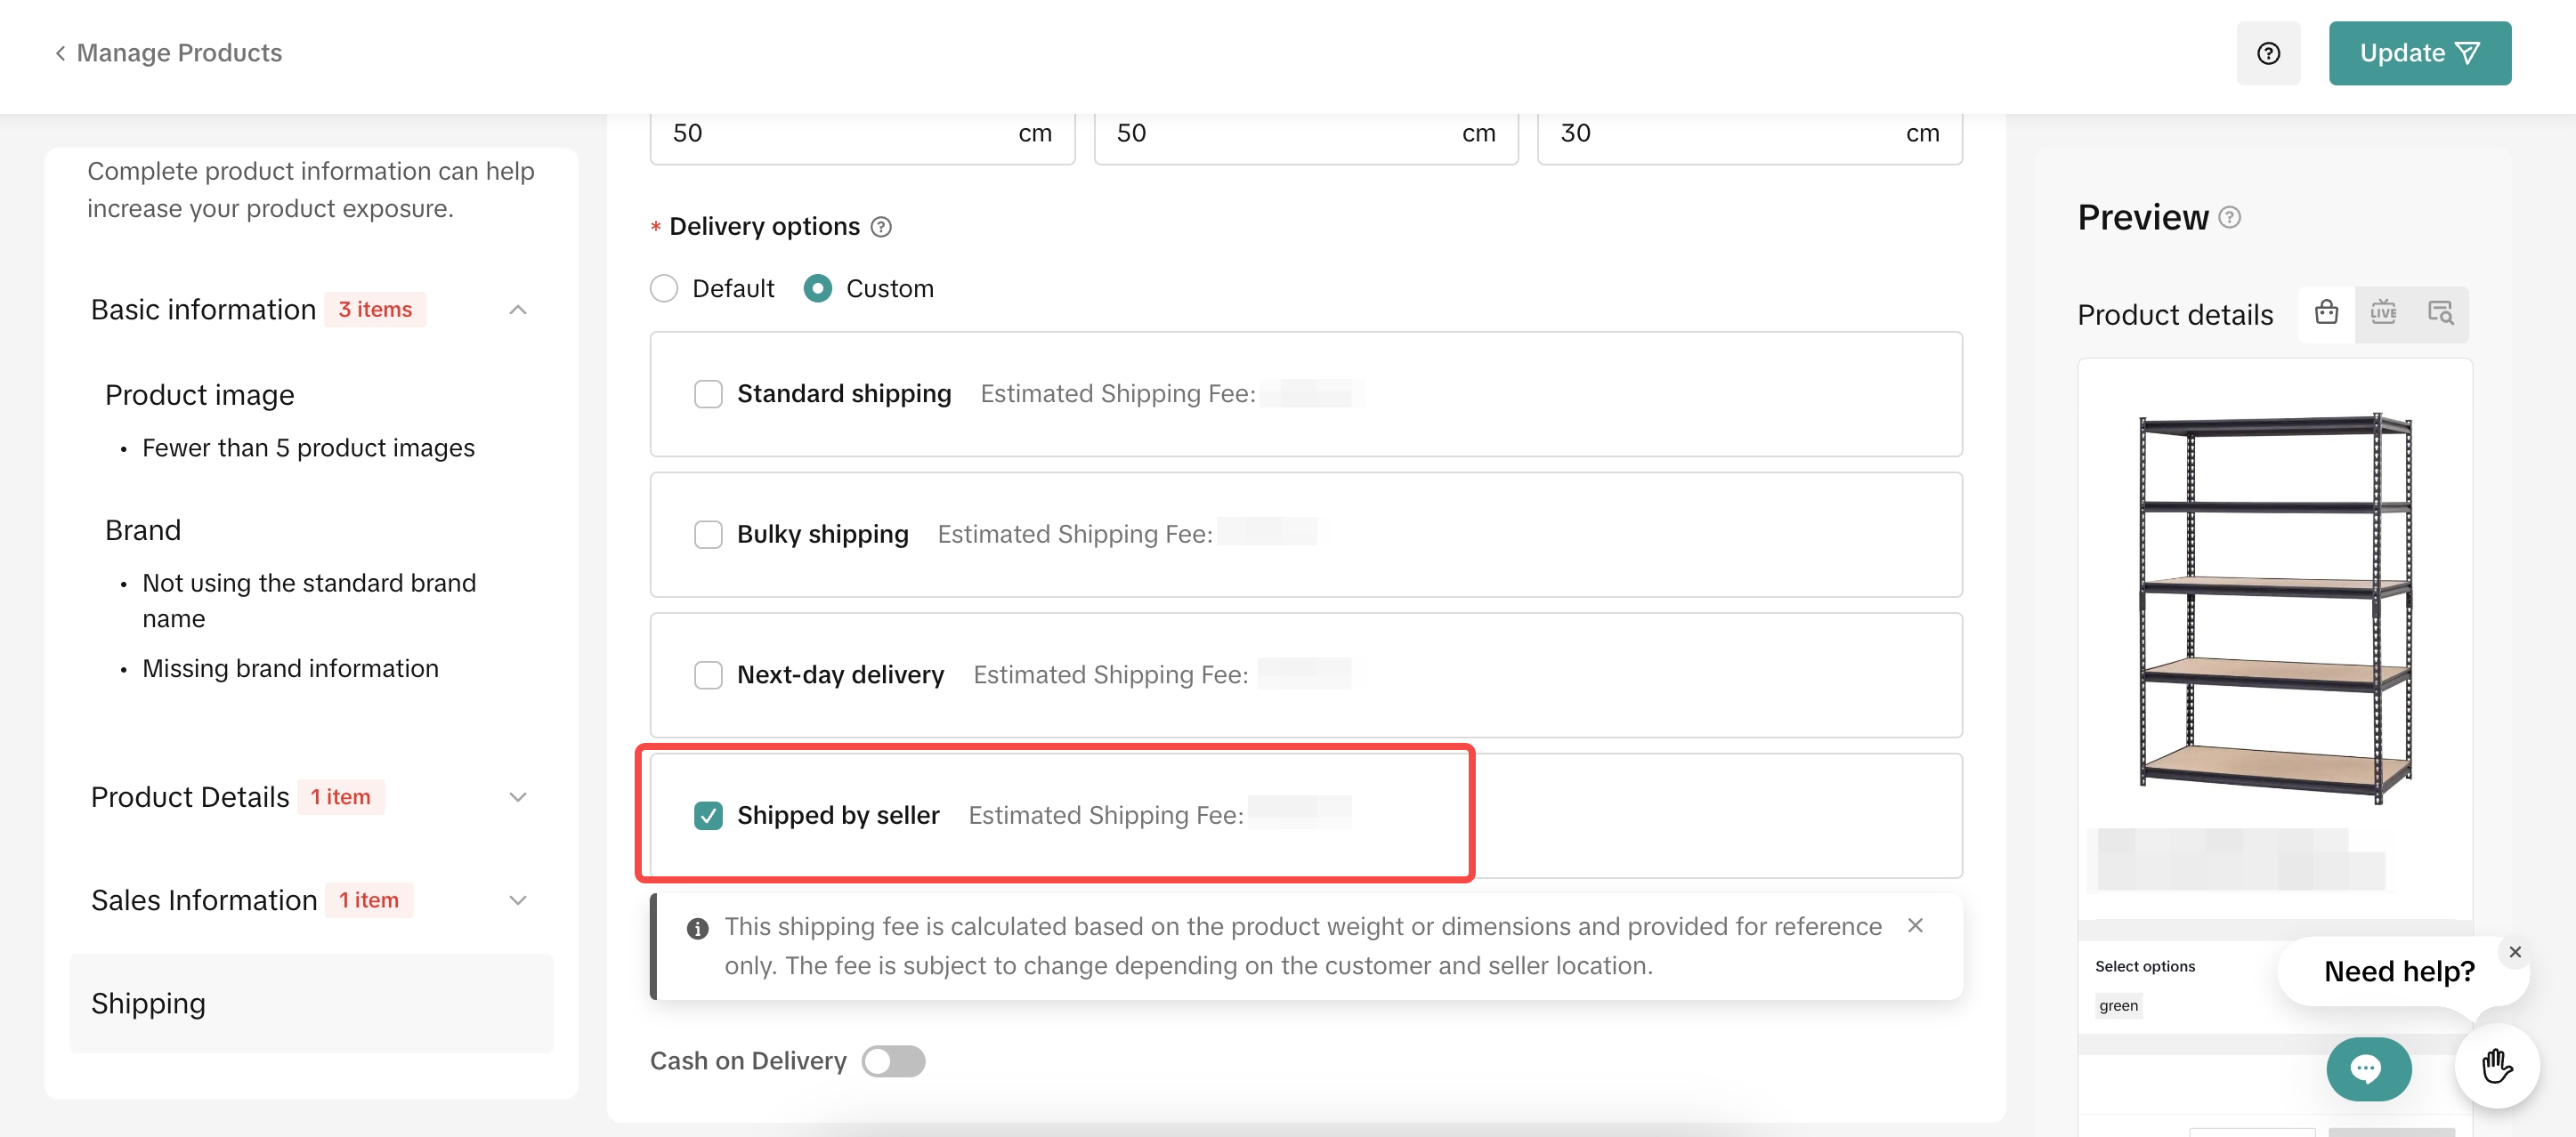Select the shop bag preview icon

tap(2325, 313)
